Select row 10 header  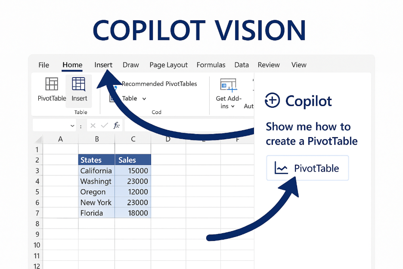click(x=37, y=245)
